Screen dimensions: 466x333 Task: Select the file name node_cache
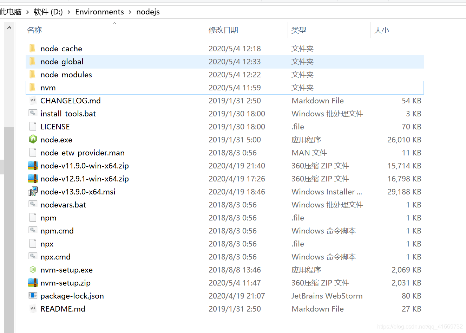coord(61,49)
